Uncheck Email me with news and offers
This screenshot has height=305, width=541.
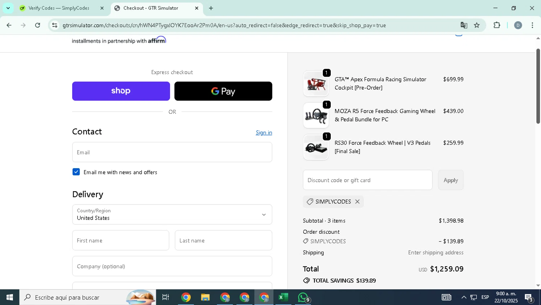[76, 172]
